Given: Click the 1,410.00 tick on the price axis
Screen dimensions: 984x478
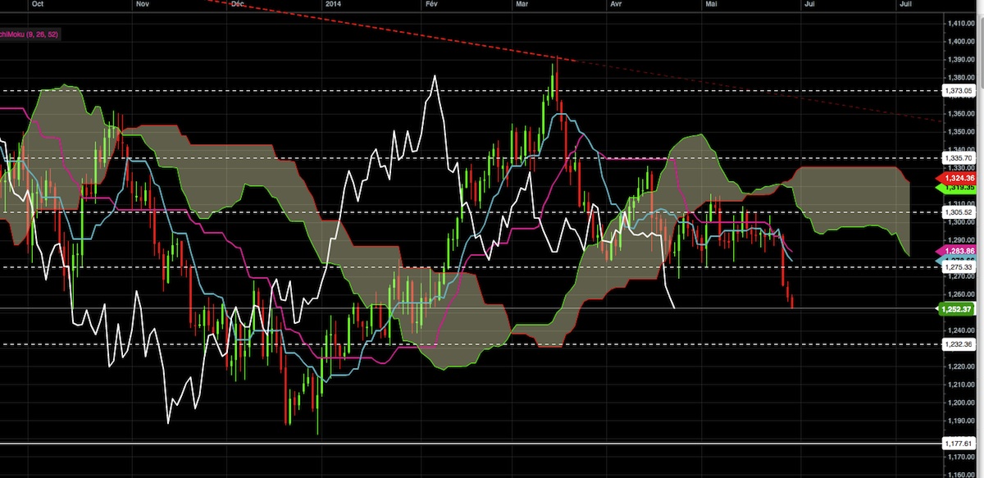Looking at the screenshot, I should coord(963,24).
